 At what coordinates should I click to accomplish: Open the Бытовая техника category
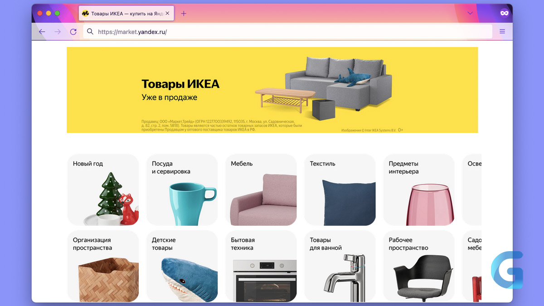[x=261, y=266]
